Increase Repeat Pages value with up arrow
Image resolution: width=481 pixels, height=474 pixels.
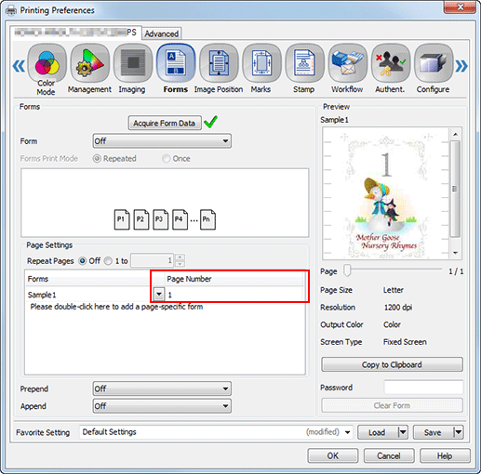[x=180, y=257]
